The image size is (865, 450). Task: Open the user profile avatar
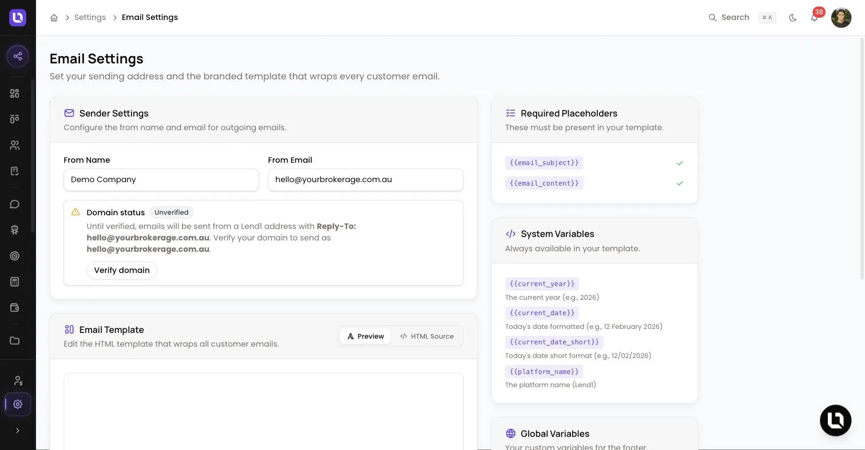841,18
